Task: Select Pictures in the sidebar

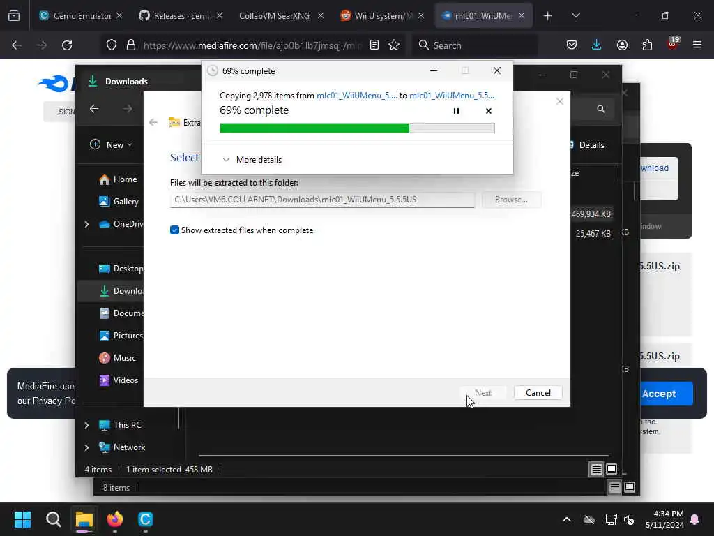Action: point(120,336)
